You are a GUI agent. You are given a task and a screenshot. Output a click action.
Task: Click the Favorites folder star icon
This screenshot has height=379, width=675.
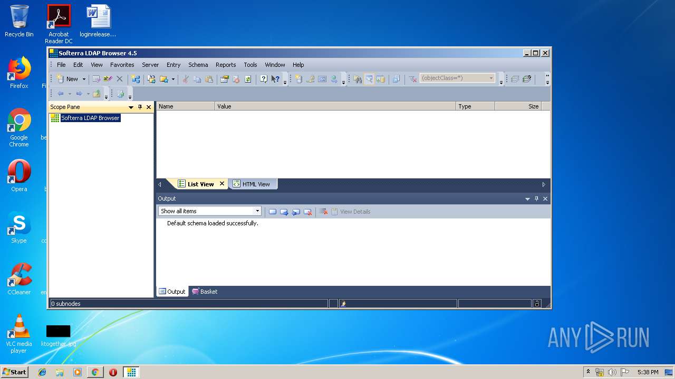[163, 79]
